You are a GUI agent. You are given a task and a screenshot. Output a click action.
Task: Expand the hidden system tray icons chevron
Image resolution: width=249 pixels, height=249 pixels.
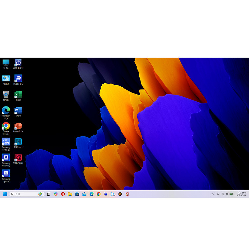point(213,194)
